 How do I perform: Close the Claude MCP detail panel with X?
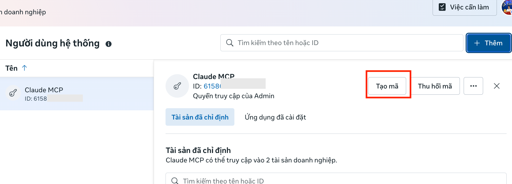click(497, 86)
